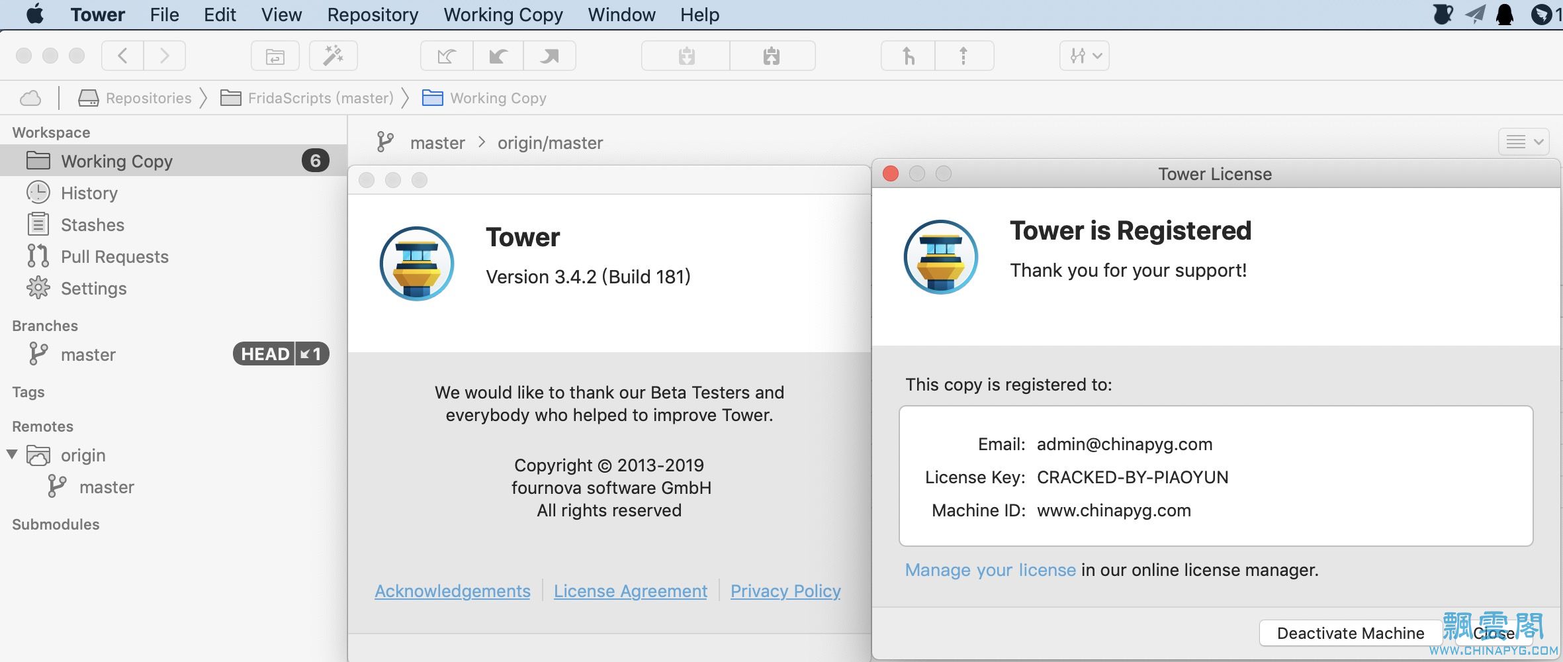This screenshot has height=662, width=1563.
Task: Click the Branches section header
Action: point(45,326)
